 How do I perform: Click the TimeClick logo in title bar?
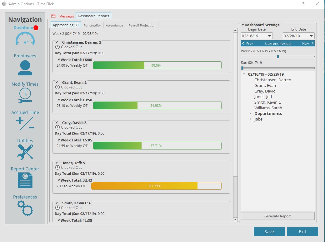tap(4, 4)
